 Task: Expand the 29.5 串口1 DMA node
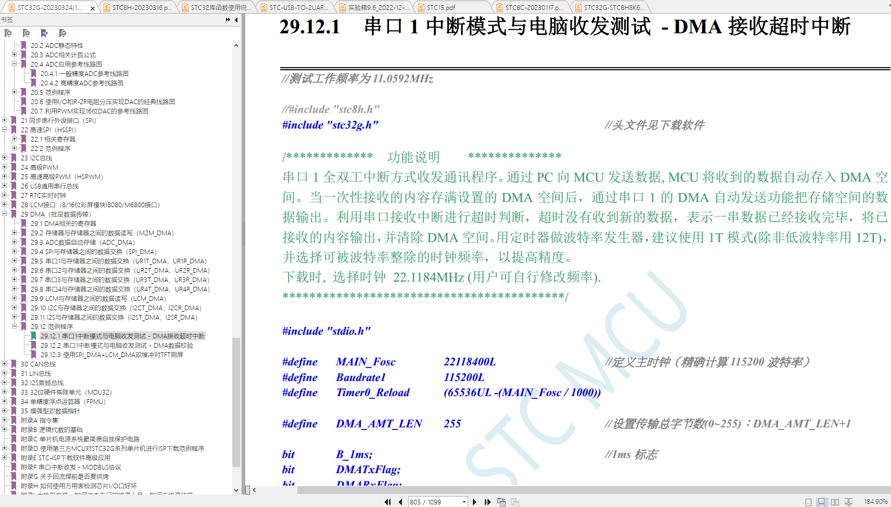(x=15, y=261)
